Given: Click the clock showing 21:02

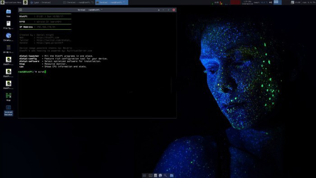Looking at the screenshot, I should (297, 2).
